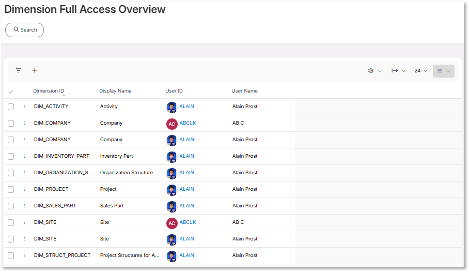Open ABCLK link in Company row
This screenshot has width=469, height=272.
(x=187, y=123)
